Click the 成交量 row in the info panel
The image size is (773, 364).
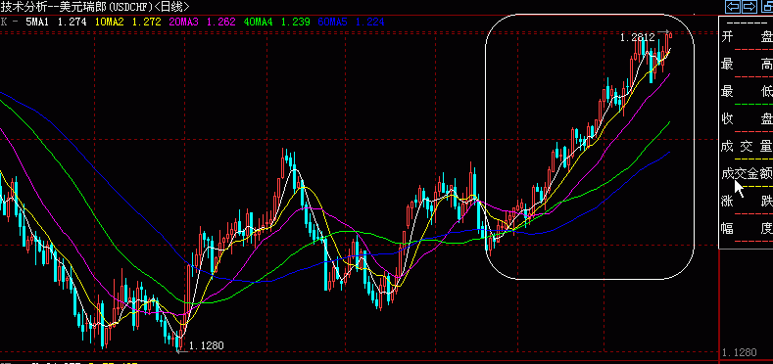(x=747, y=147)
